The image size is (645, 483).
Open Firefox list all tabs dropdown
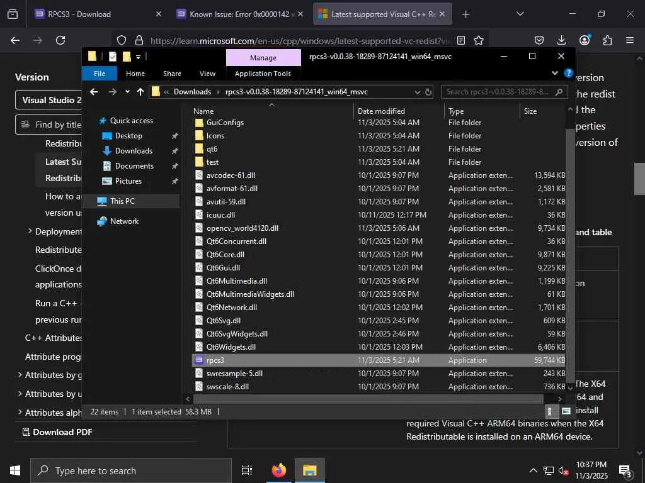(x=520, y=14)
